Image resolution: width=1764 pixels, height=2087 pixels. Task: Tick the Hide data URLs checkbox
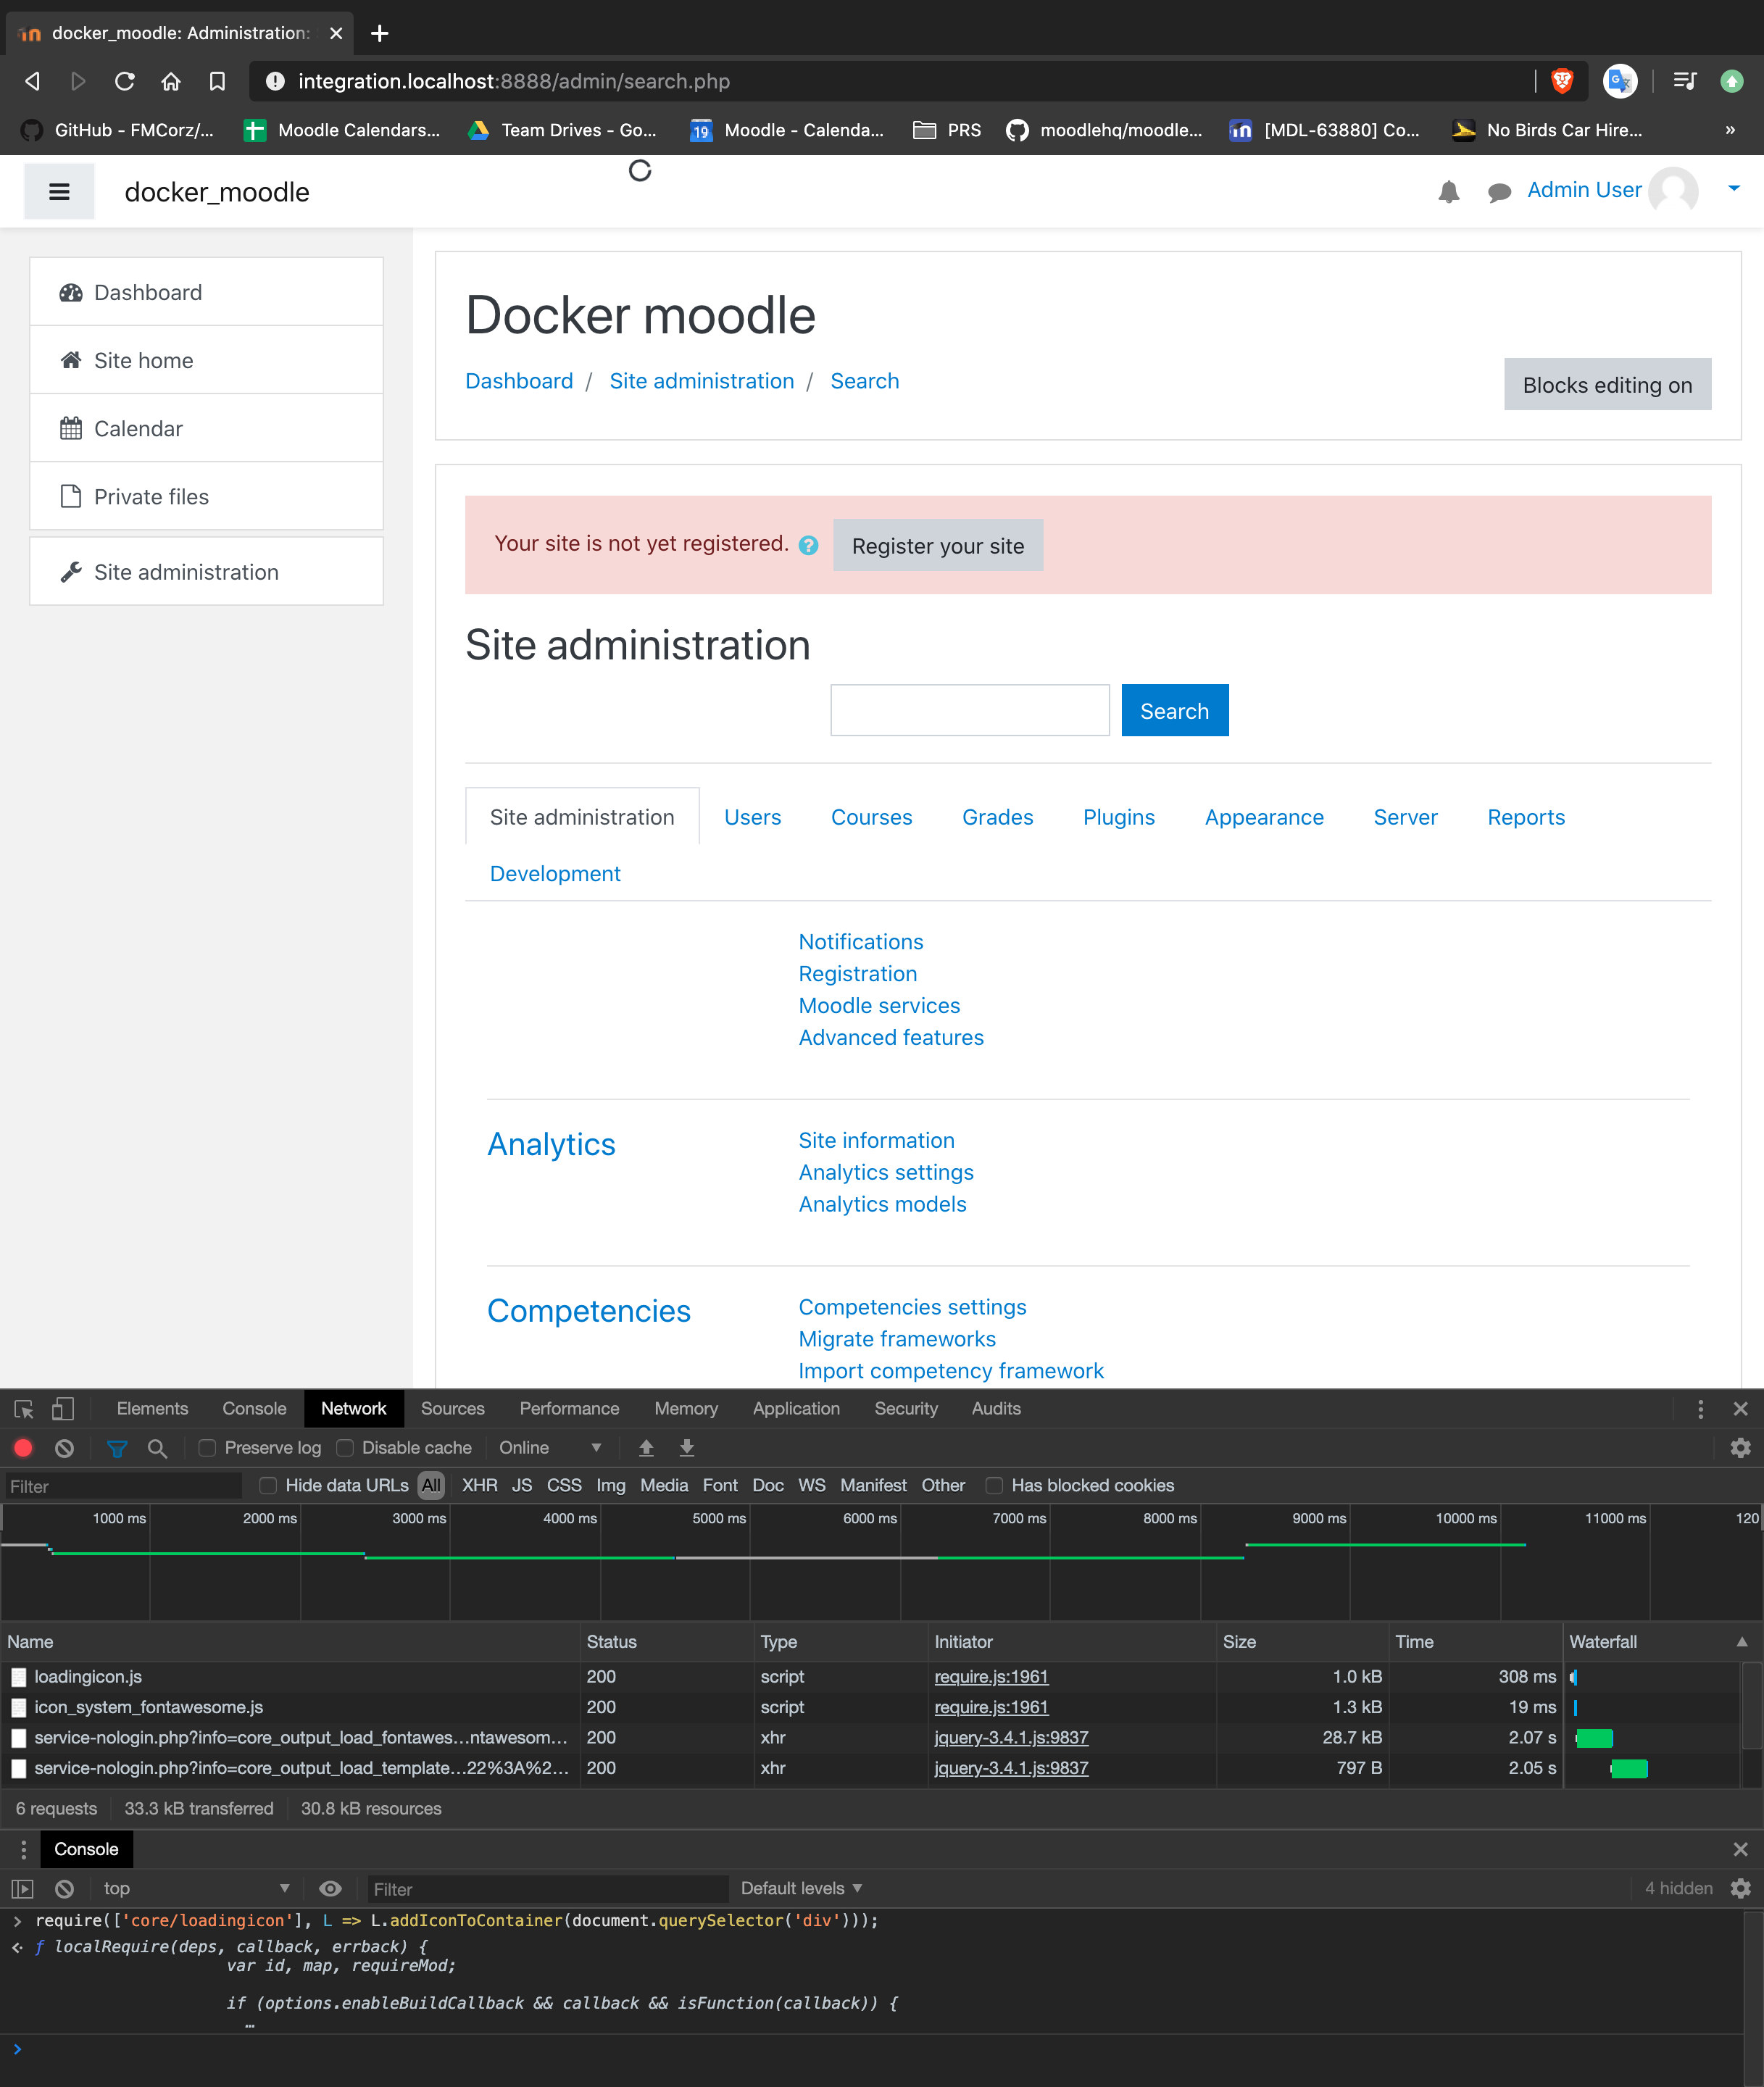pos(268,1486)
